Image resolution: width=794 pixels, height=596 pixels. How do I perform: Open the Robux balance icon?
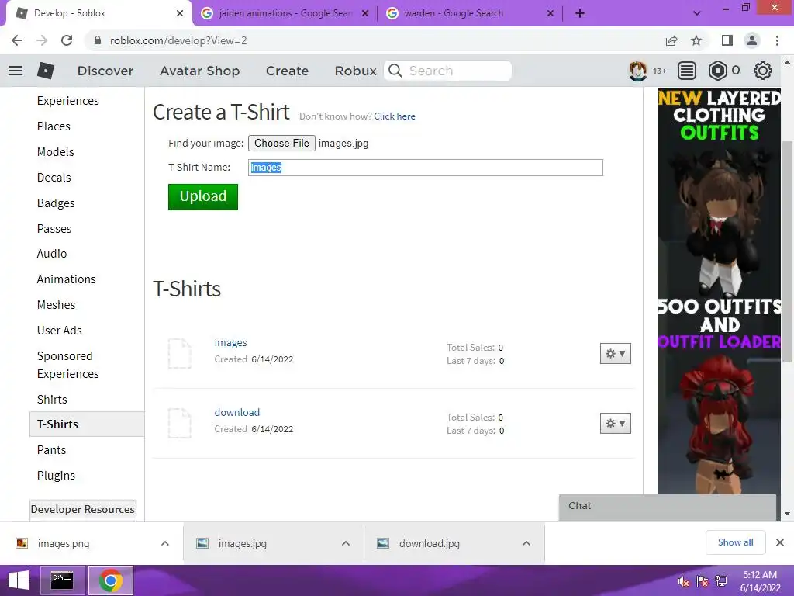click(x=717, y=71)
